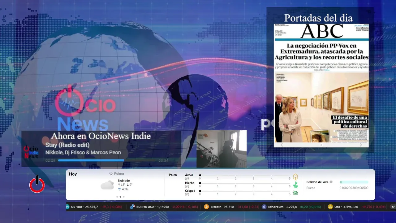Open the Oro ticker entry
The height and width of the screenshot is (223, 396).
(357, 207)
